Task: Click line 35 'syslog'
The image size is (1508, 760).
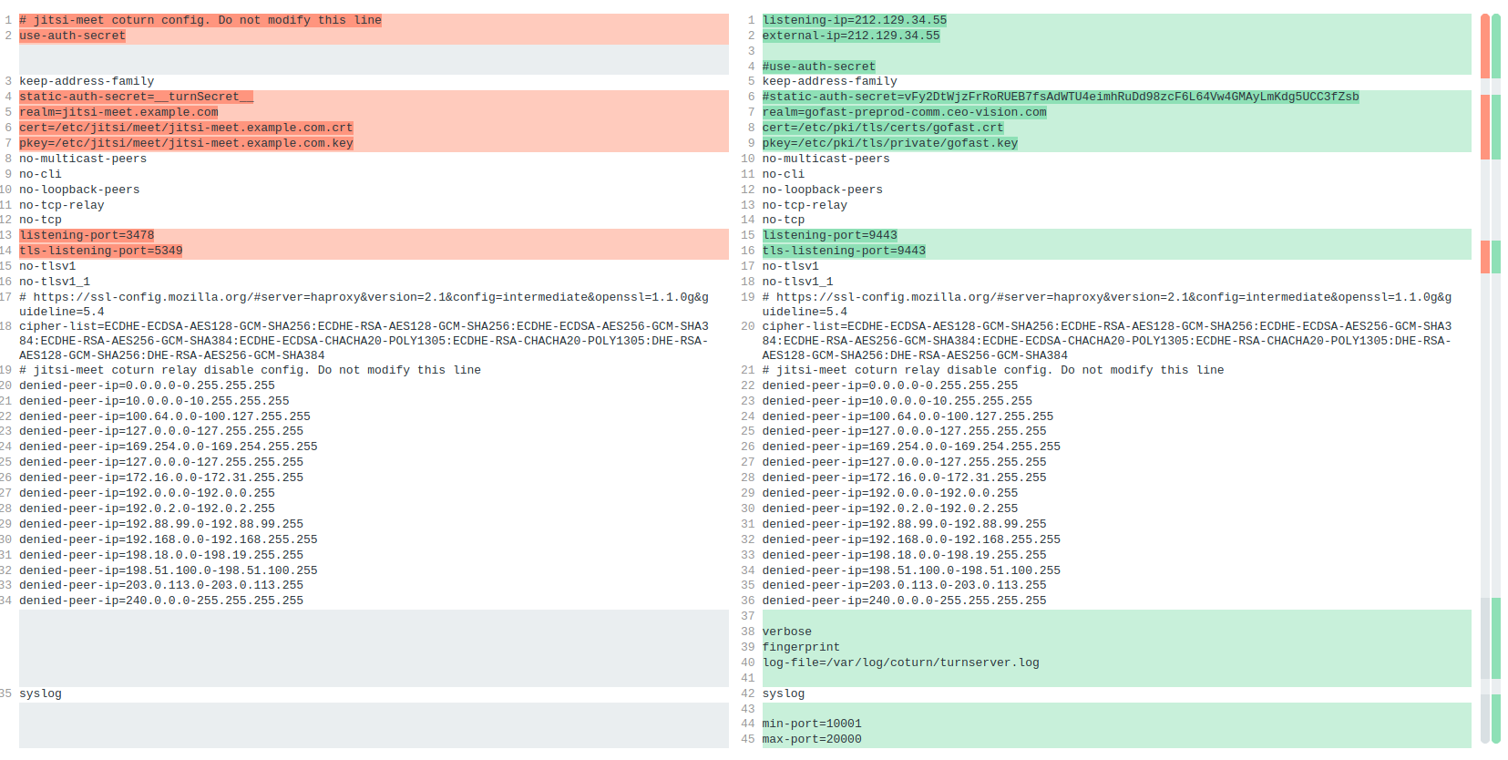Action: pos(40,693)
